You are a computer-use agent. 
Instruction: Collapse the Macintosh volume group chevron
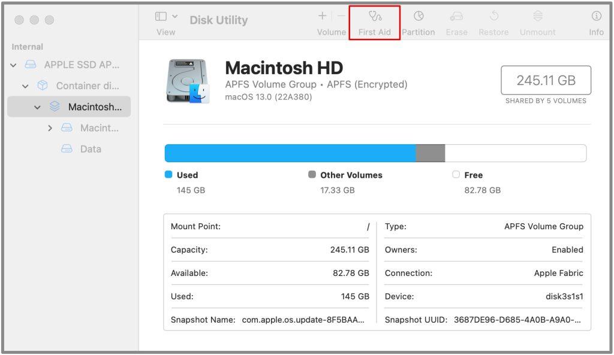37,107
